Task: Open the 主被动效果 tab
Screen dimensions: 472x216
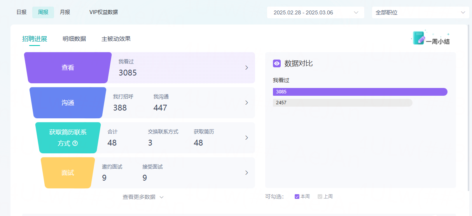Action: [x=116, y=39]
